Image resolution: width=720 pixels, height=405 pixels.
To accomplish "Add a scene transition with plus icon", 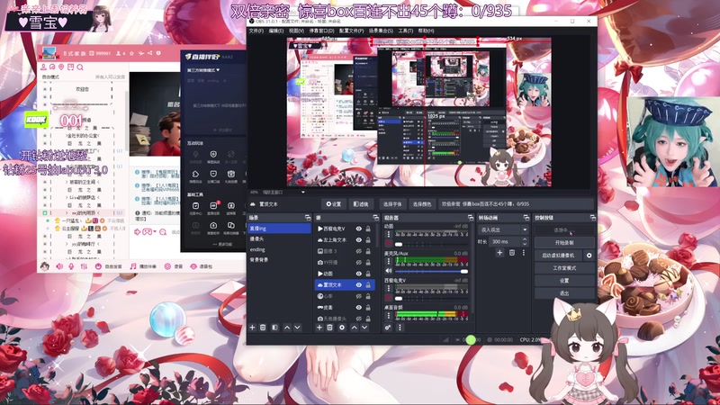I will click(499, 253).
